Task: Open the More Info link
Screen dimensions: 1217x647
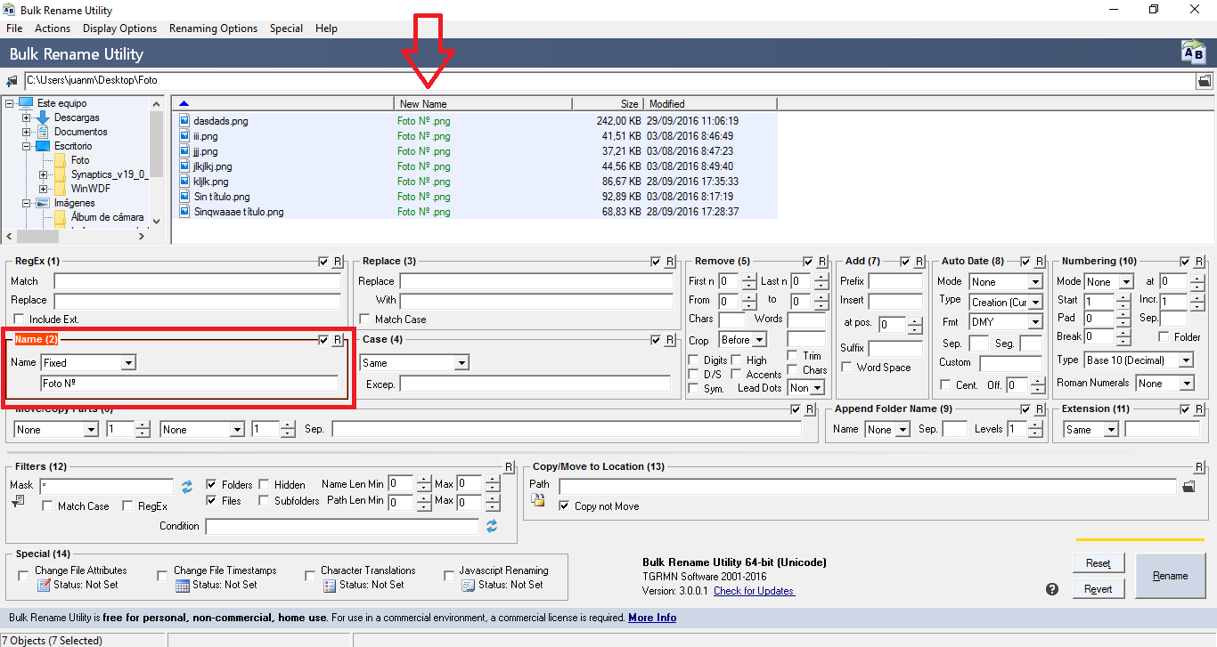Action: point(652,618)
